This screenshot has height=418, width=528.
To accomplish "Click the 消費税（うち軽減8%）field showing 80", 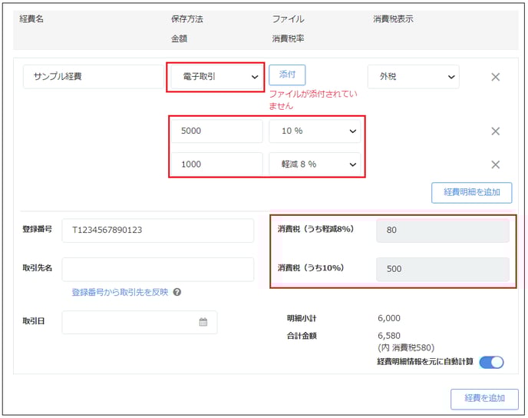I will 443,231.
